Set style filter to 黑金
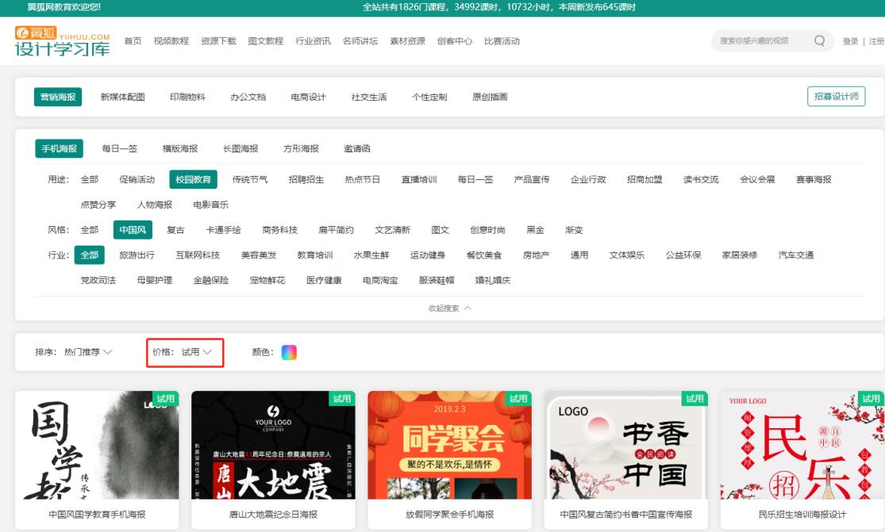The height and width of the screenshot is (532, 885). point(535,230)
